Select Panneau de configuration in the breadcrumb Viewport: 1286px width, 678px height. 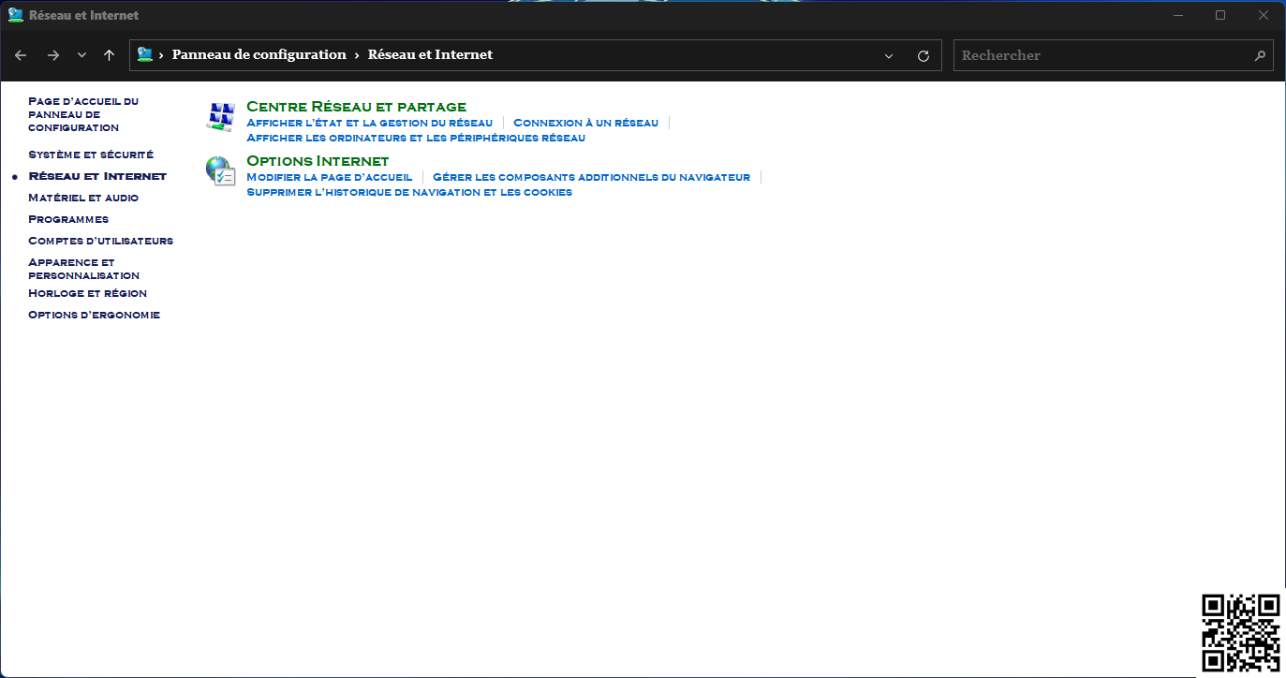coord(259,54)
